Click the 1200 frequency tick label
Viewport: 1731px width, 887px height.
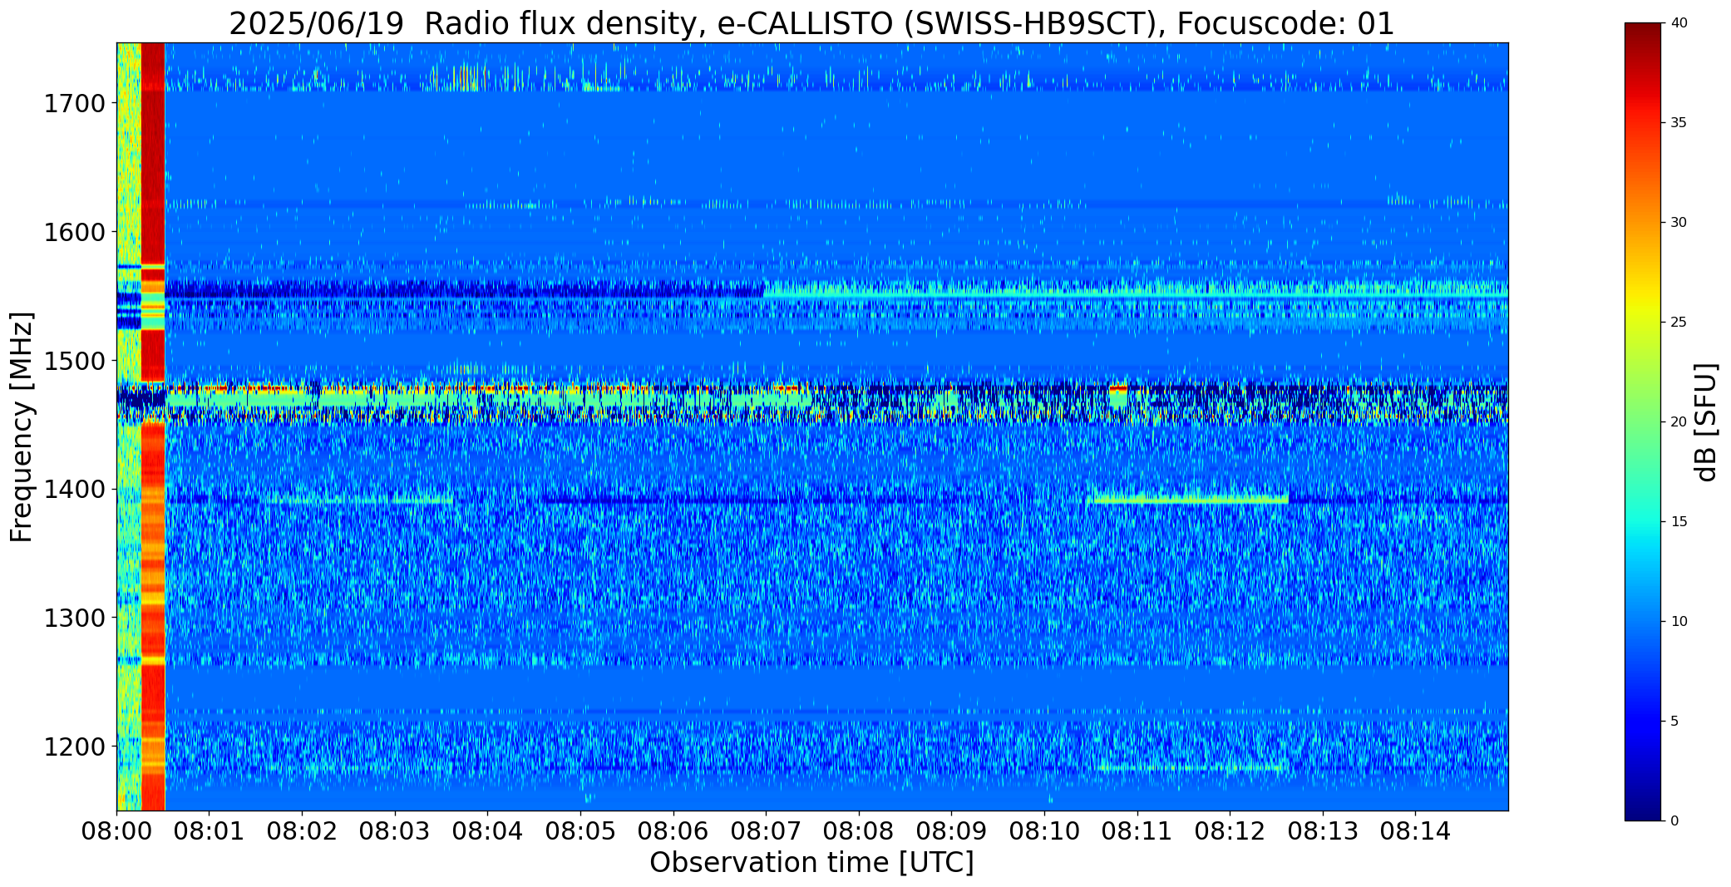tap(73, 747)
